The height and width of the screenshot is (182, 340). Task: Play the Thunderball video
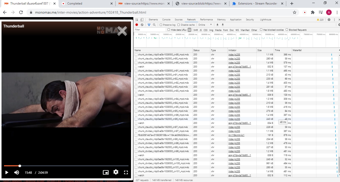pyautogui.click(x=7, y=172)
